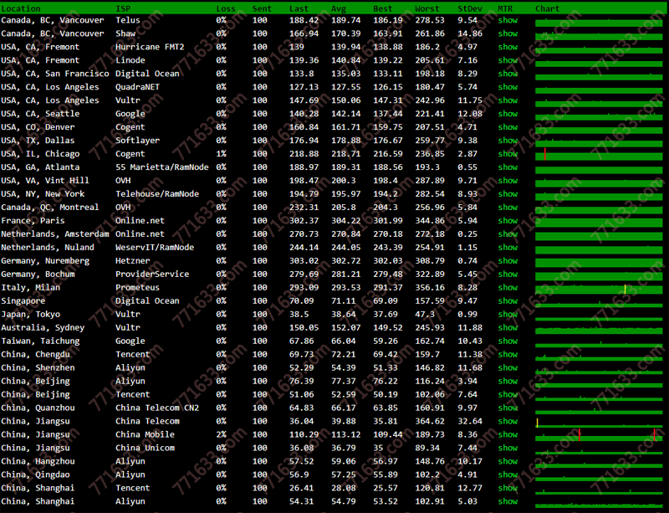
Task: Click the 'Location' column header
Action: tap(20, 8)
